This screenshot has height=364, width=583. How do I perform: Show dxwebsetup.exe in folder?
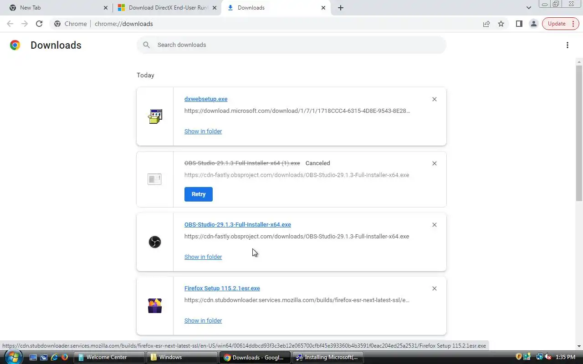pos(203,131)
